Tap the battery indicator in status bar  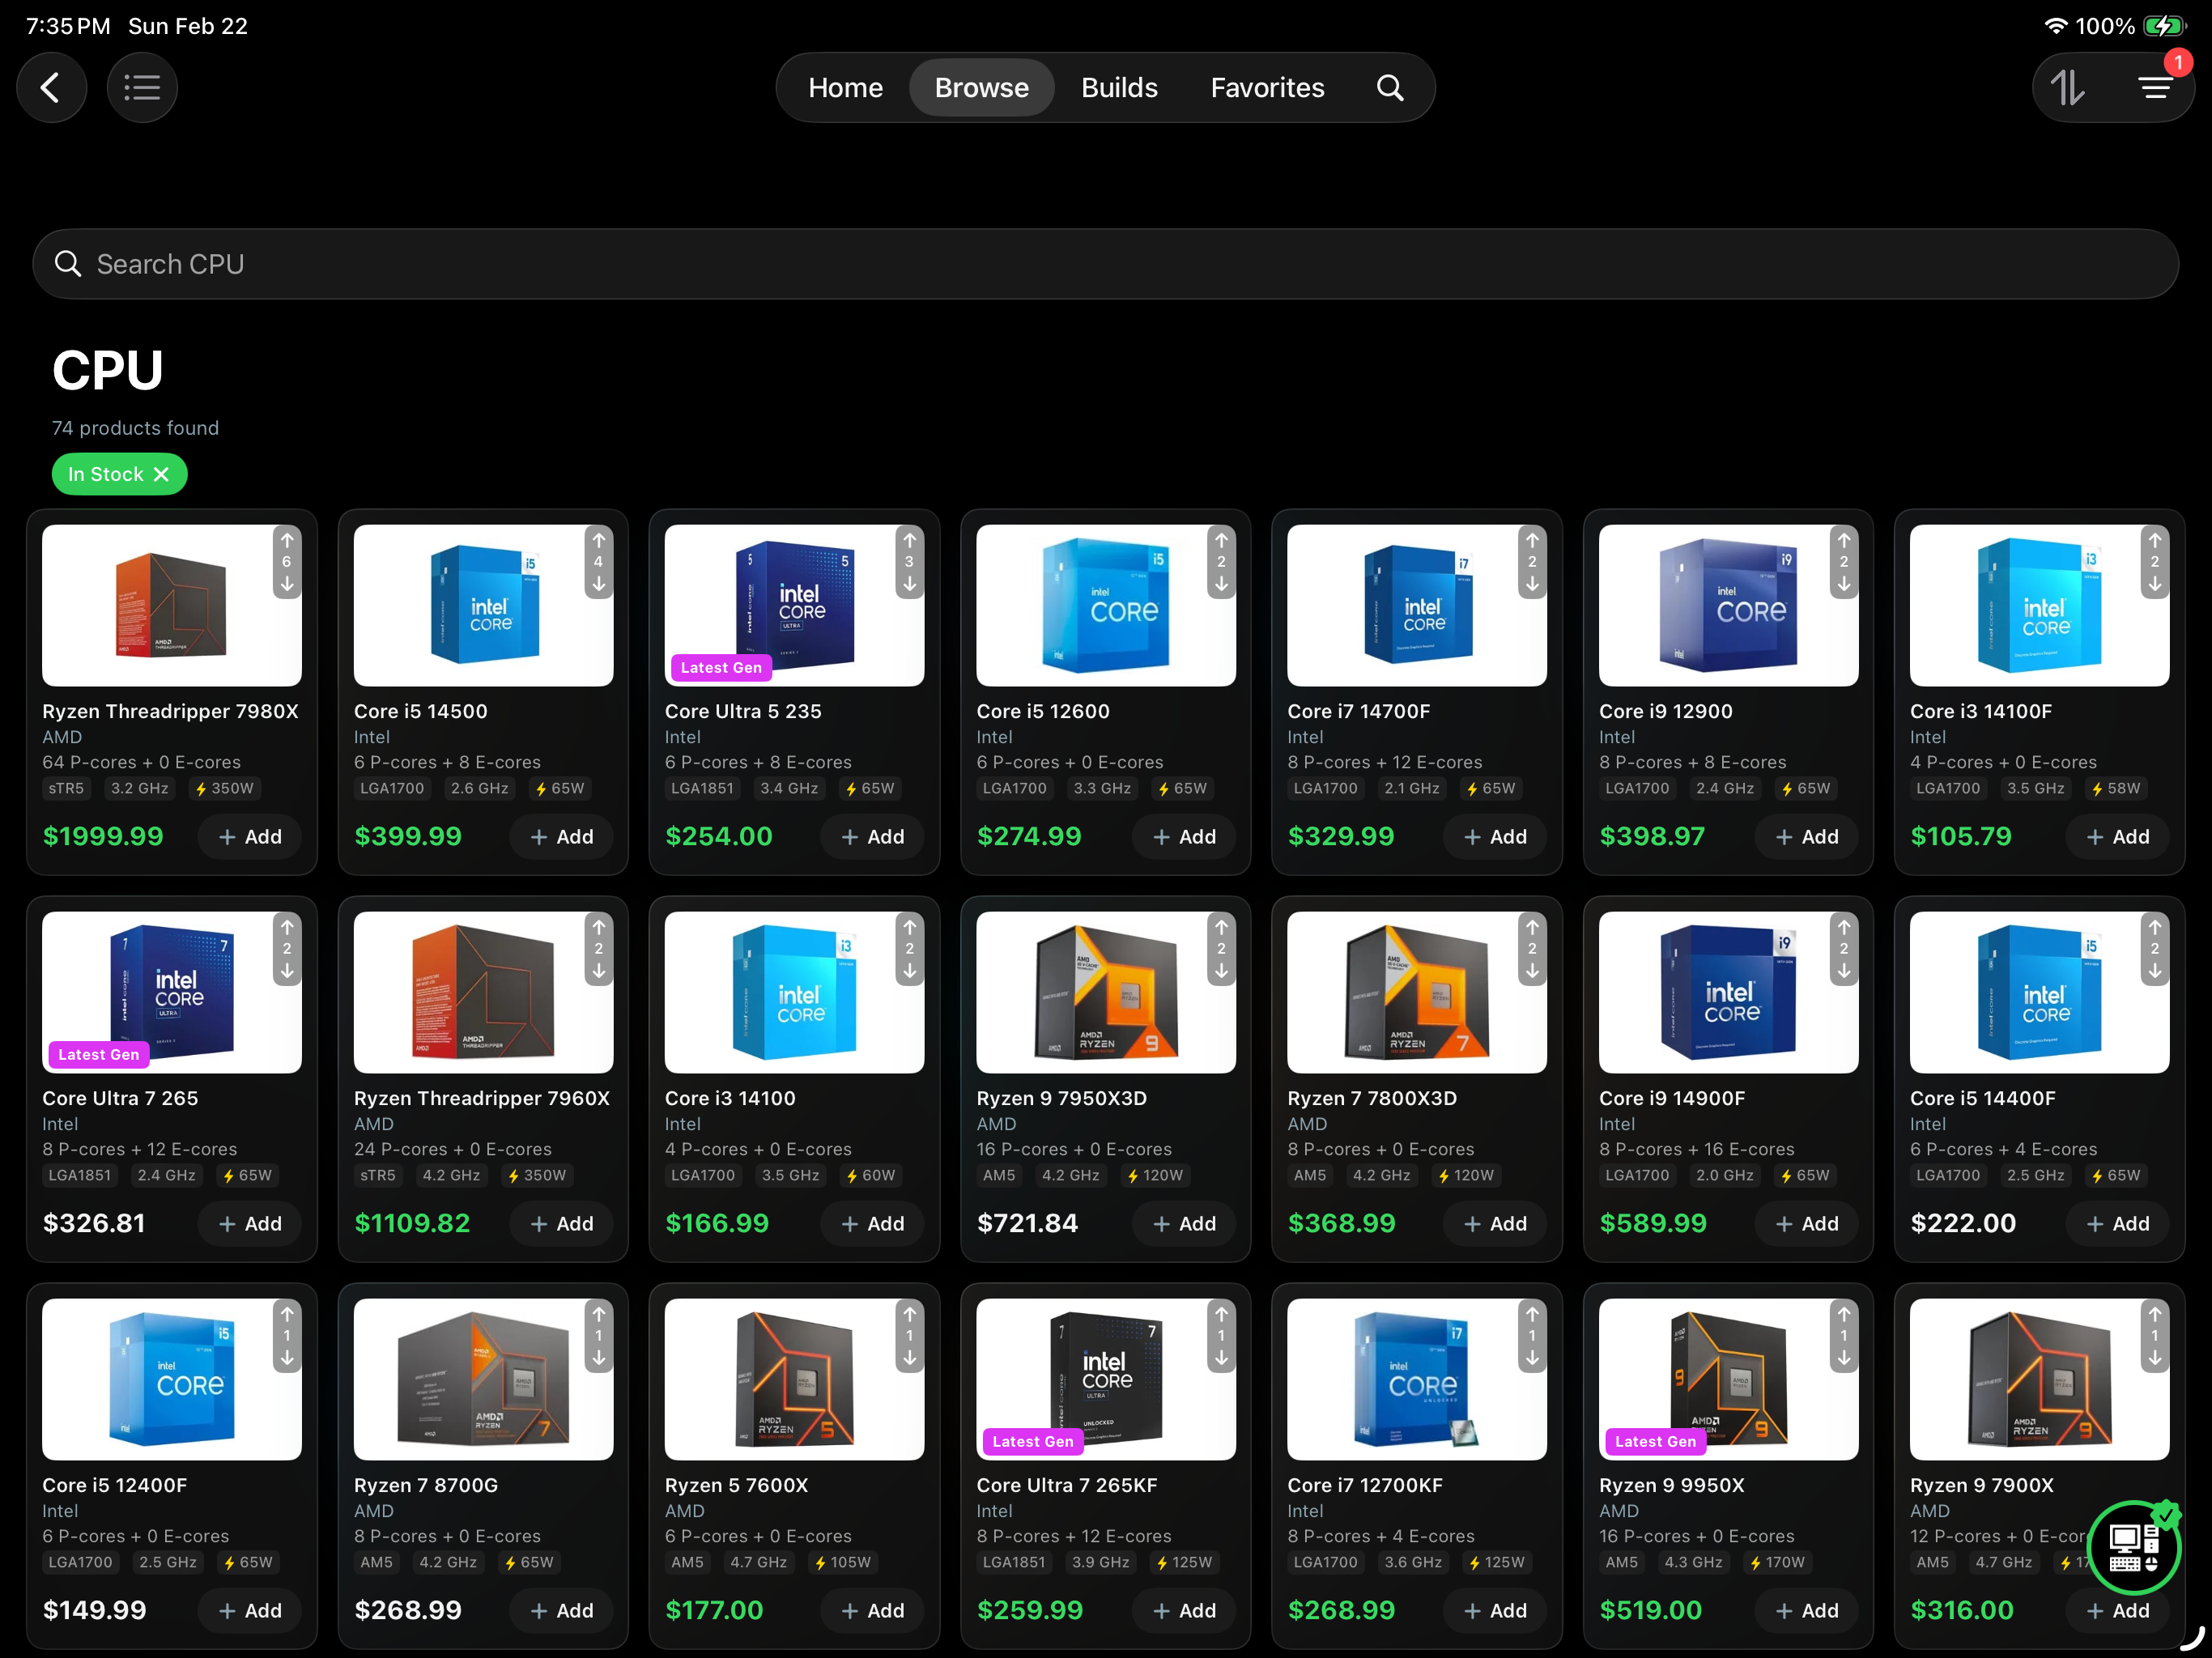click(x=2165, y=27)
